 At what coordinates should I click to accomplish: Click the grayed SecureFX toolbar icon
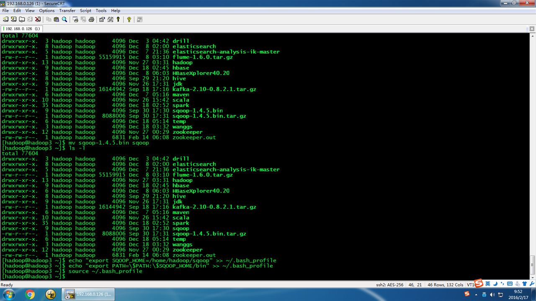point(140,19)
